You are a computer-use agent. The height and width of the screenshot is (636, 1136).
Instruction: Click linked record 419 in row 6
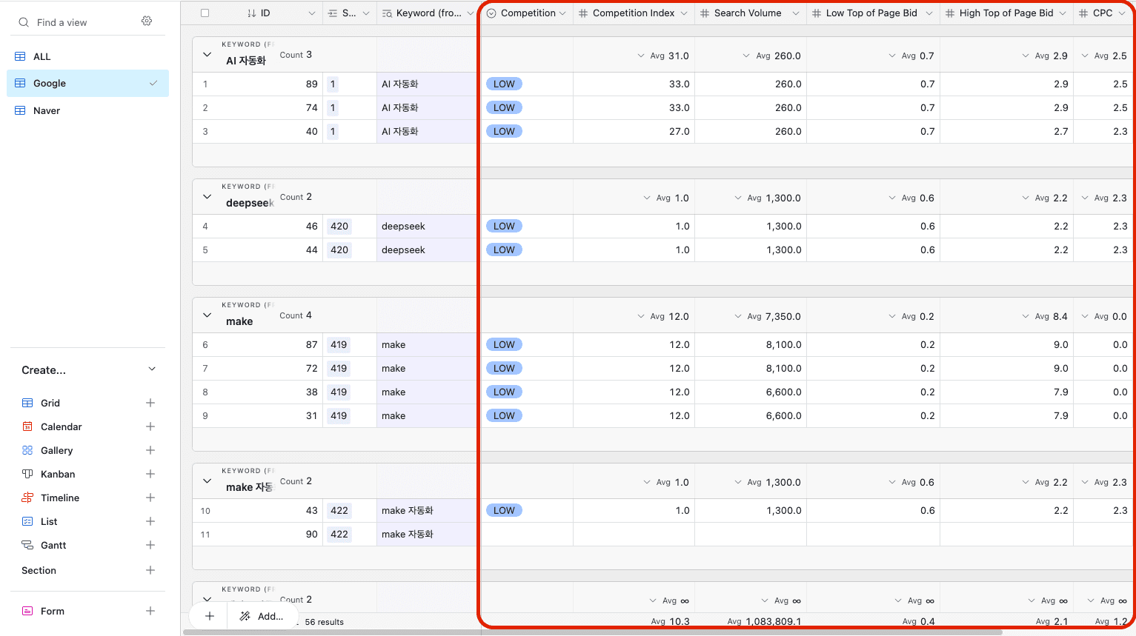pyautogui.click(x=339, y=344)
